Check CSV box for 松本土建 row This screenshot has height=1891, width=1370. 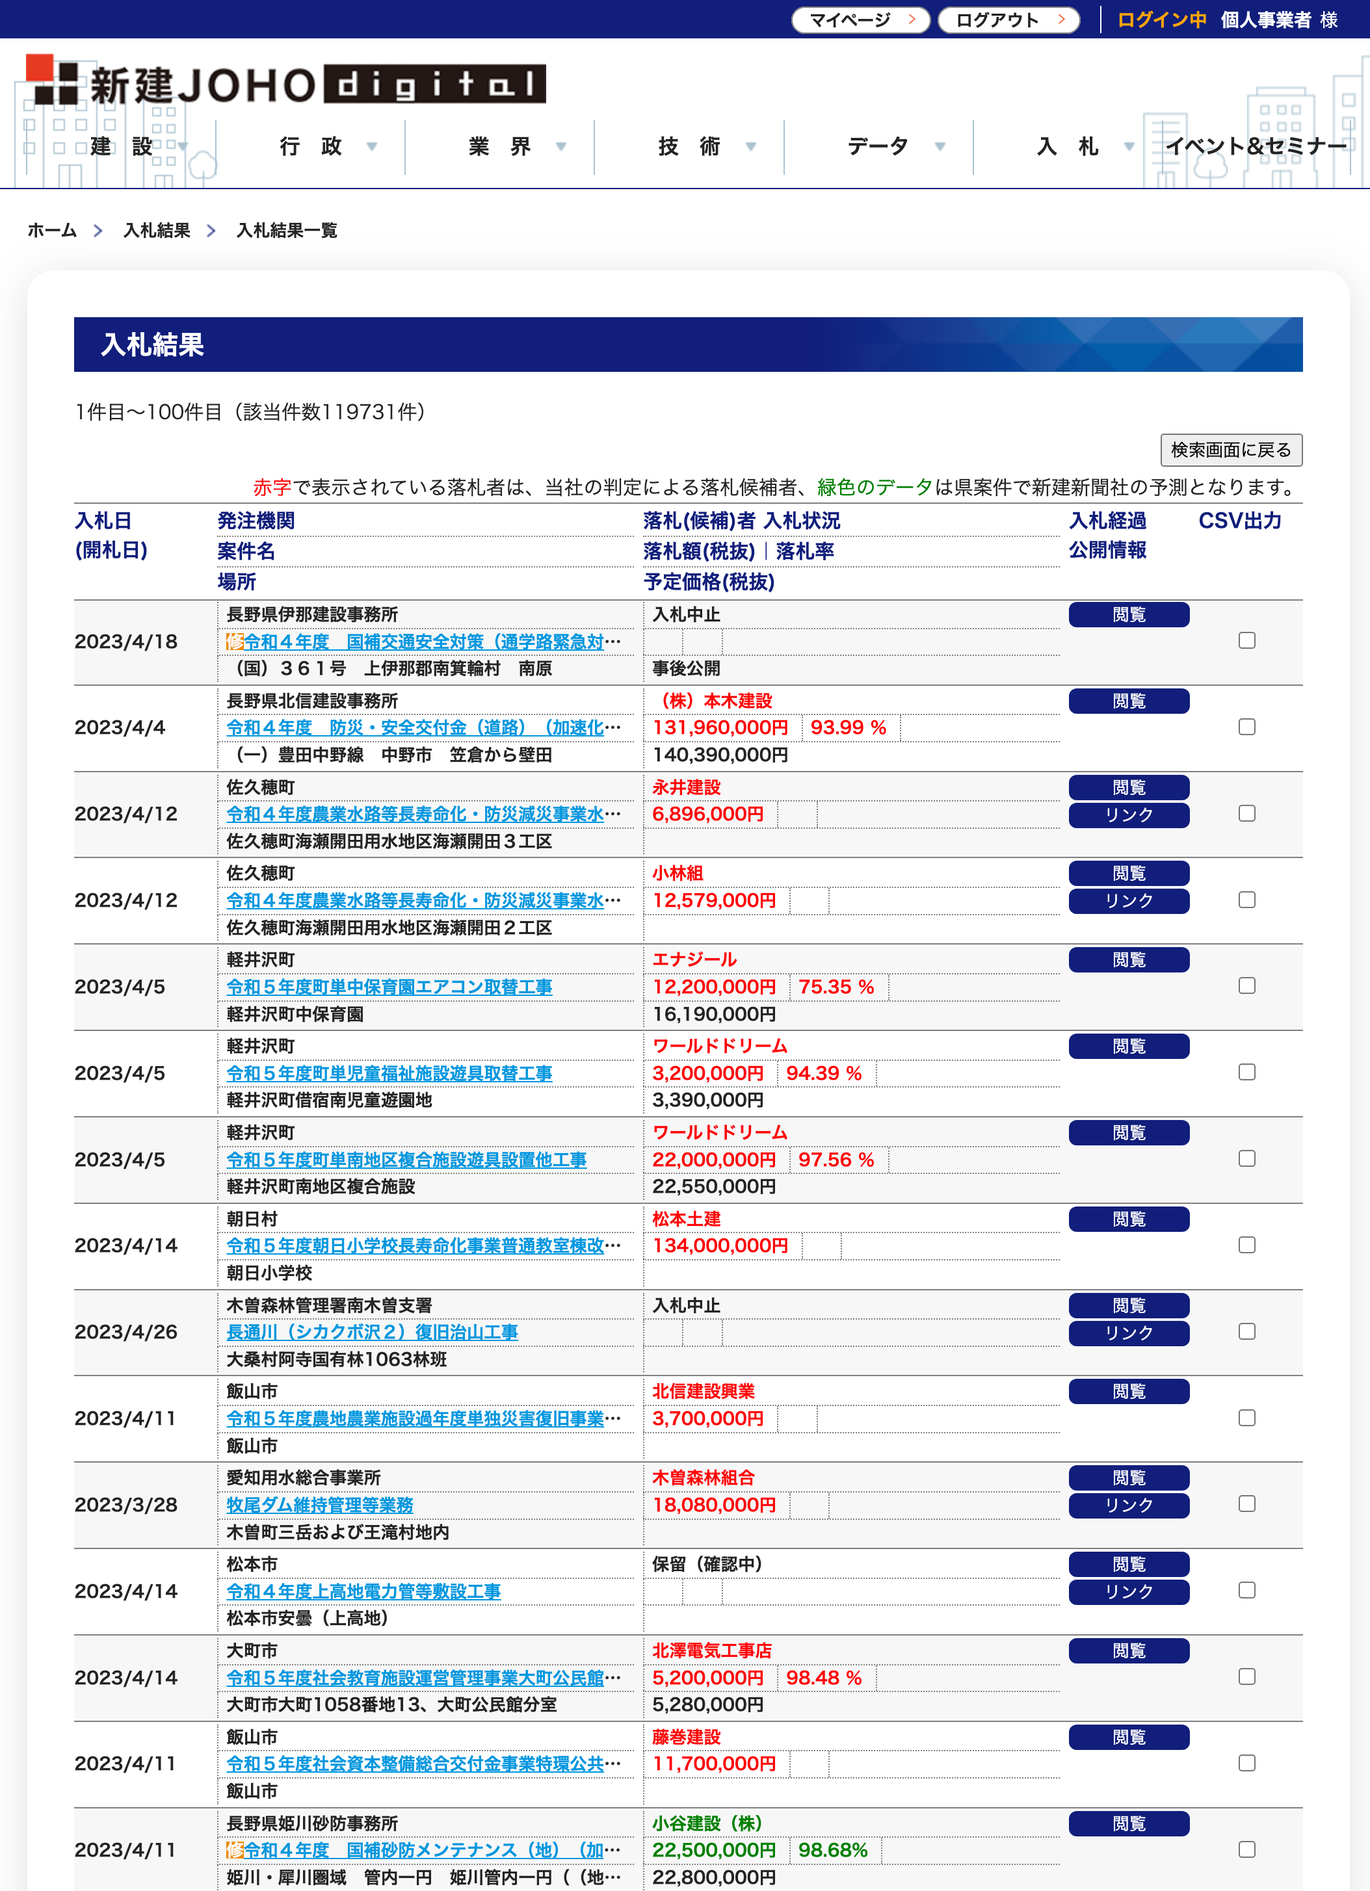click(x=1246, y=1245)
